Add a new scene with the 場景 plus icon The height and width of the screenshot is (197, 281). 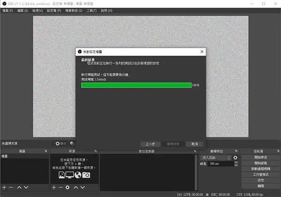(x=4, y=187)
